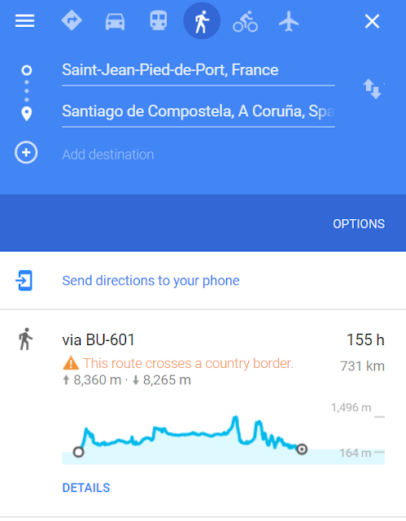Click the send-to-phone icon
The image size is (406, 521).
(x=24, y=280)
